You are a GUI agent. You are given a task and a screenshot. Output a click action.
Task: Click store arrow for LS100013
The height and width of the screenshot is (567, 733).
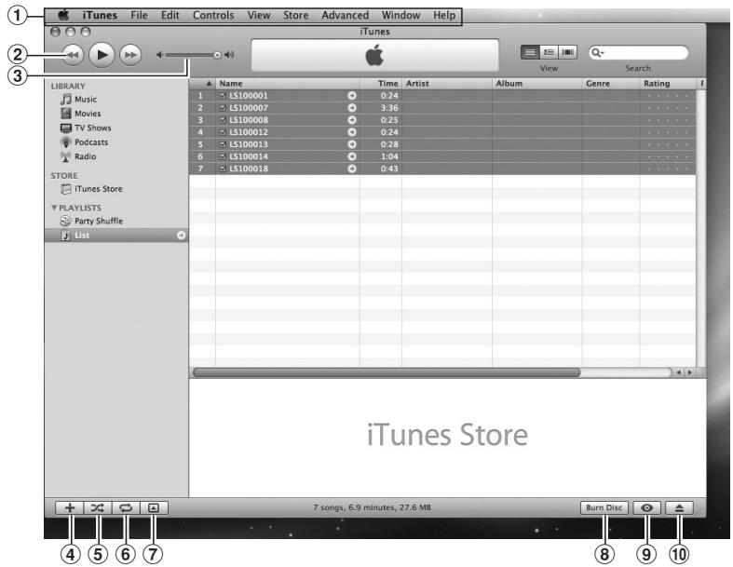click(x=351, y=144)
